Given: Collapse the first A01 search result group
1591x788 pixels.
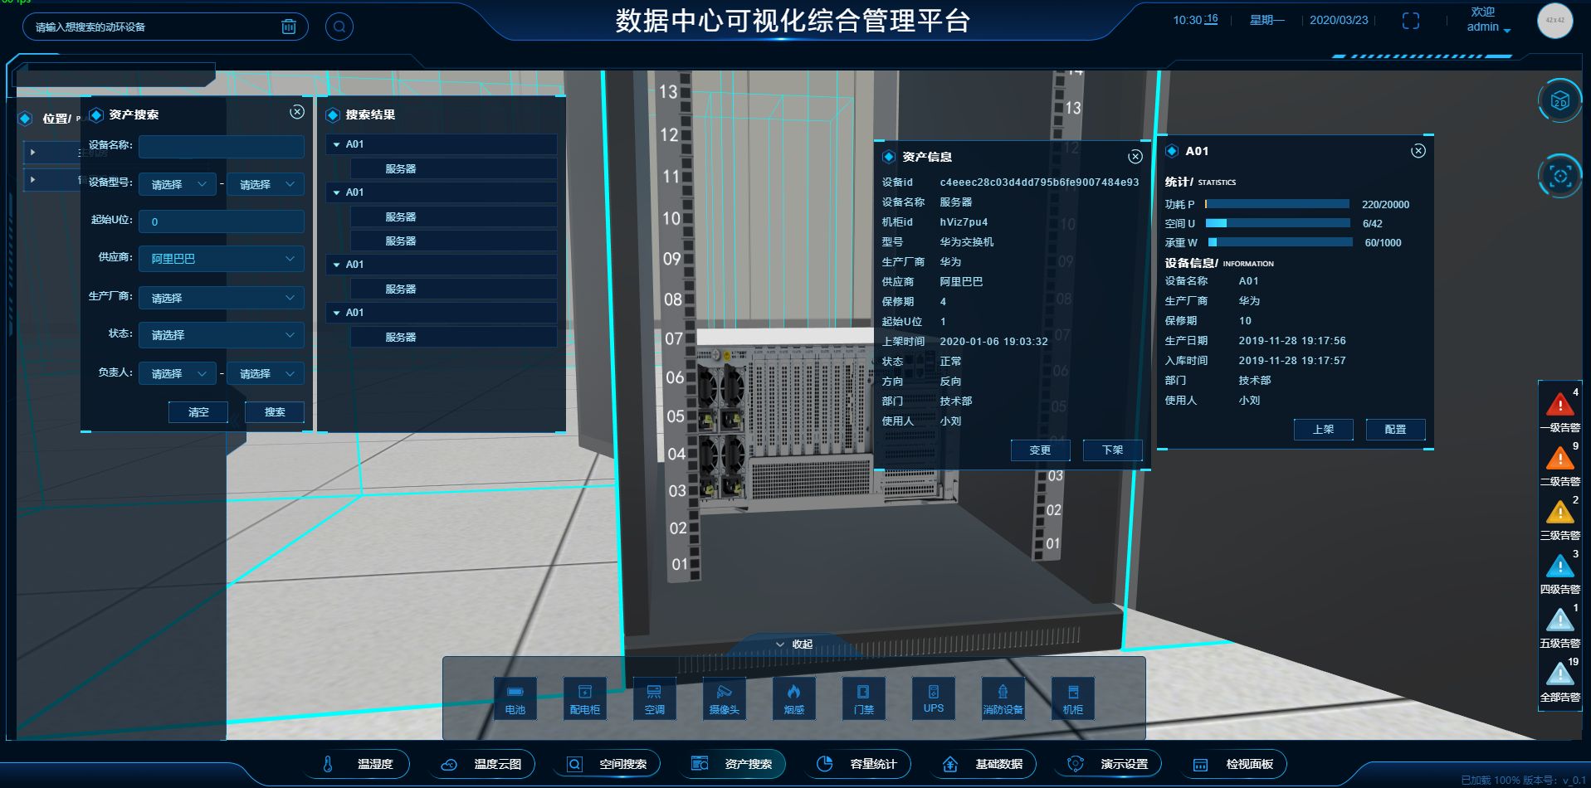Looking at the screenshot, I should (337, 144).
